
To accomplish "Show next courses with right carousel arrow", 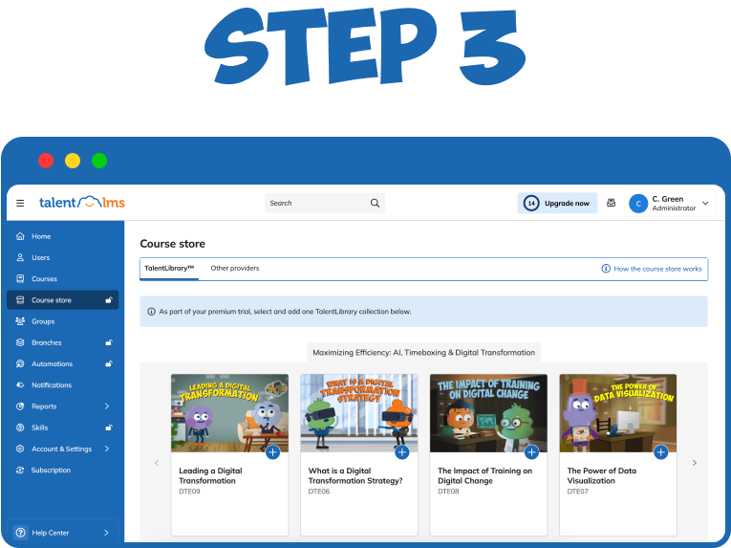I will click(694, 463).
